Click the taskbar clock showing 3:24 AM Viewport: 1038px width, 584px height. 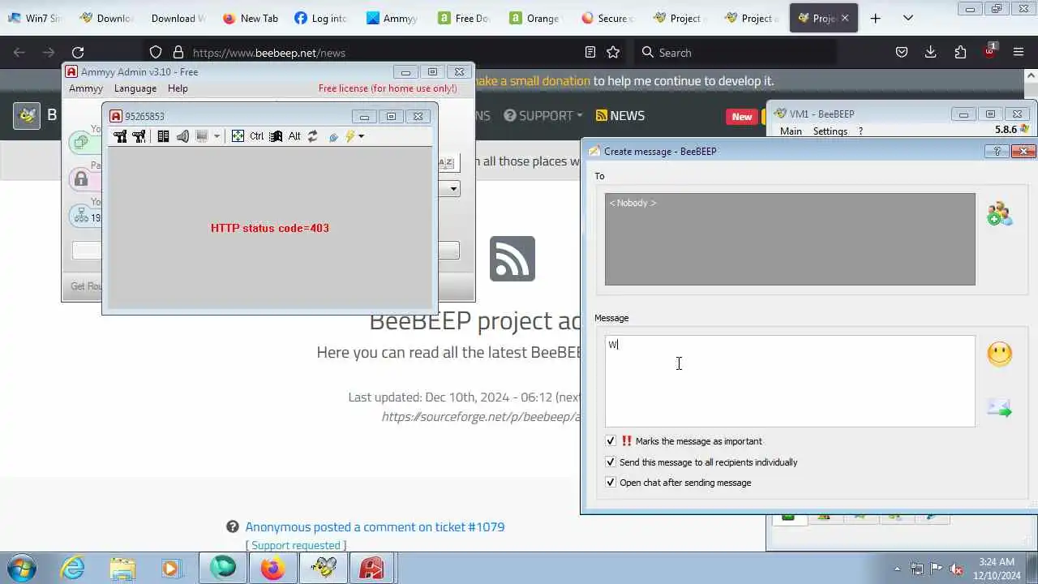[997, 569]
